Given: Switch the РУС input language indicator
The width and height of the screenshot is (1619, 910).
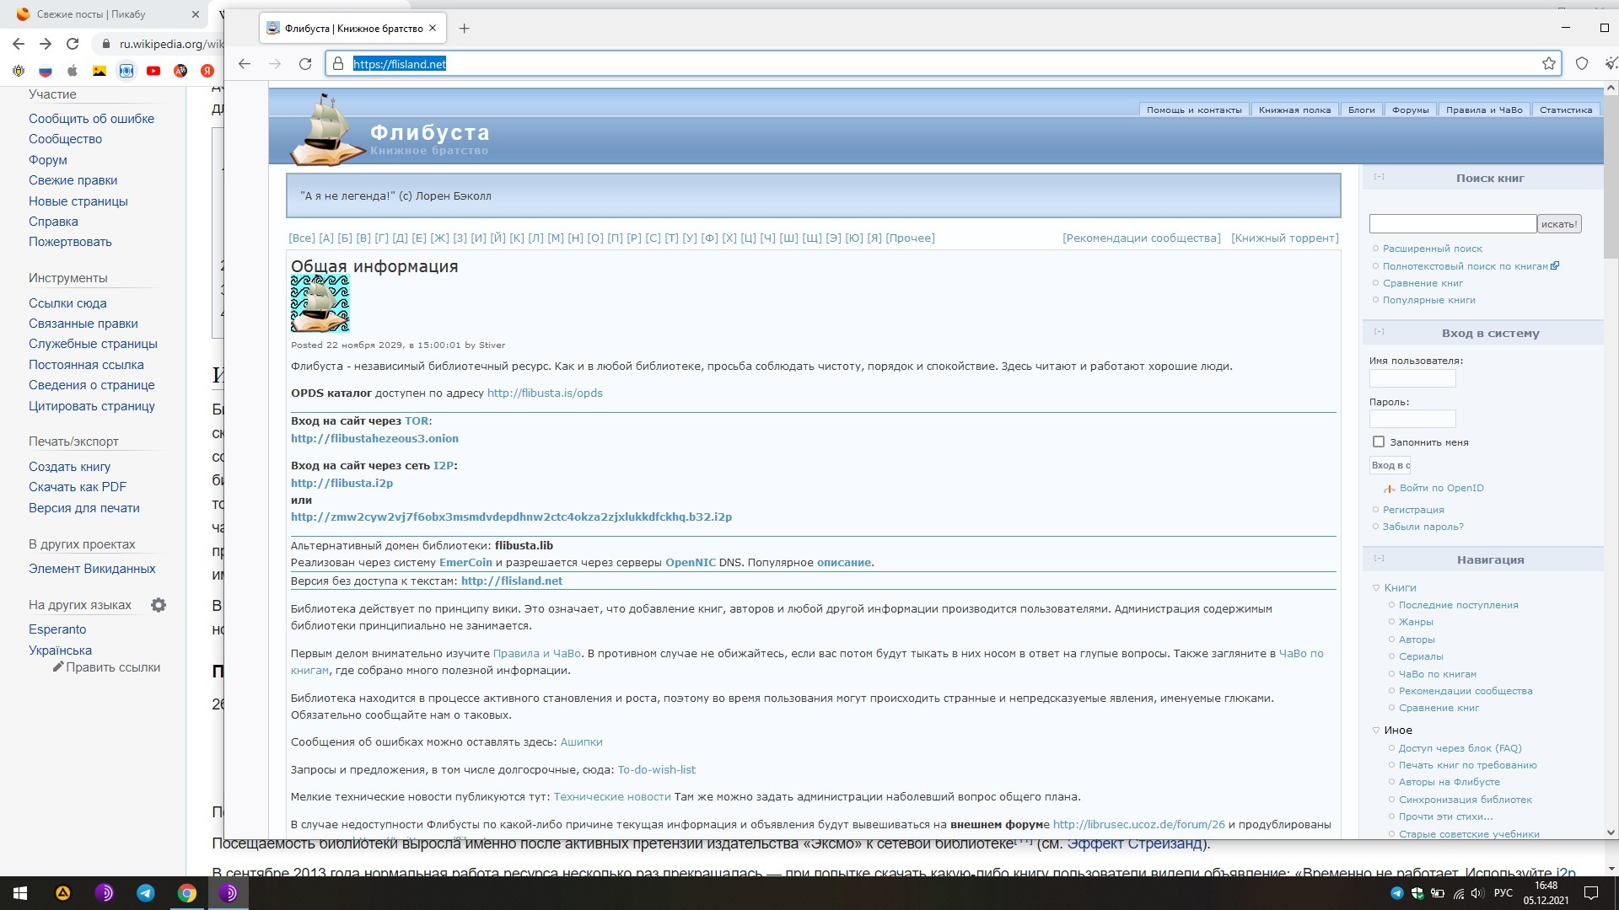Looking at the screenshot, I should pos(1503,893).
